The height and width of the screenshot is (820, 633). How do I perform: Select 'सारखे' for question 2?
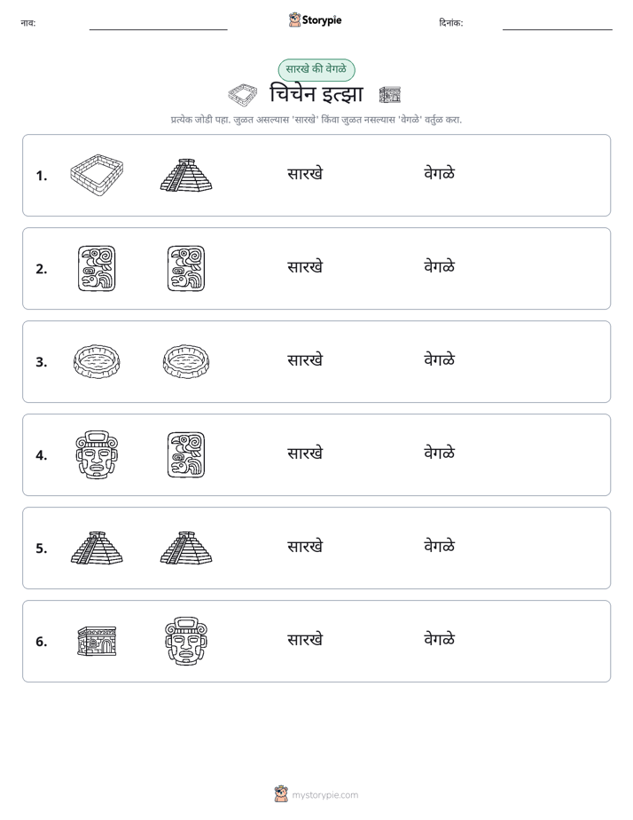[305, 267]
